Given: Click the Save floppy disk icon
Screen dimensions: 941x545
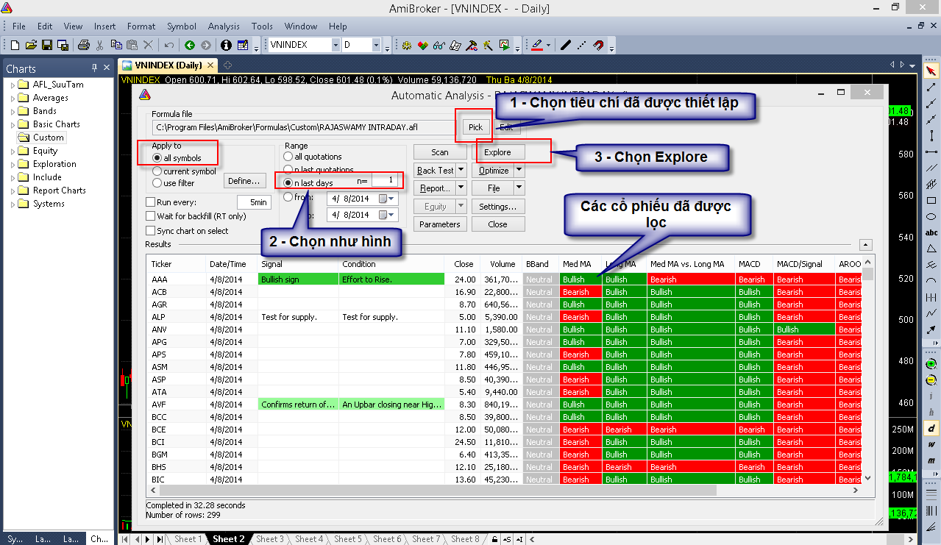Looking at the screenshot, I should coord(46,45).
